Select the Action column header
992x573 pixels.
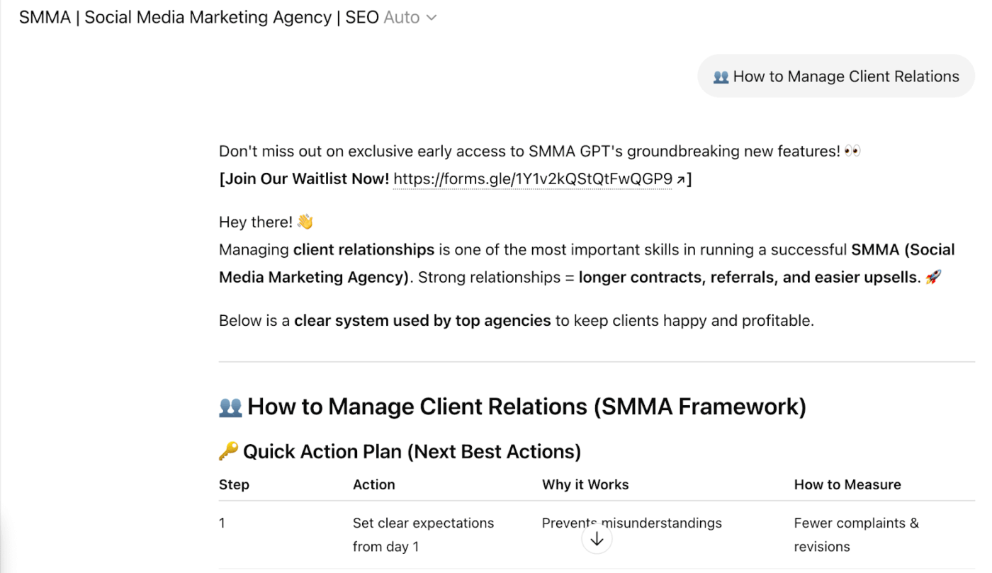pos(373,484)
